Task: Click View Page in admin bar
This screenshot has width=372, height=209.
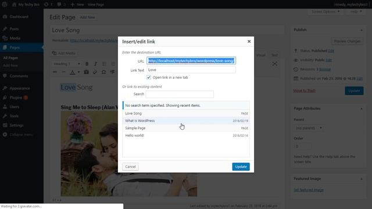Action: click(95, 4)
